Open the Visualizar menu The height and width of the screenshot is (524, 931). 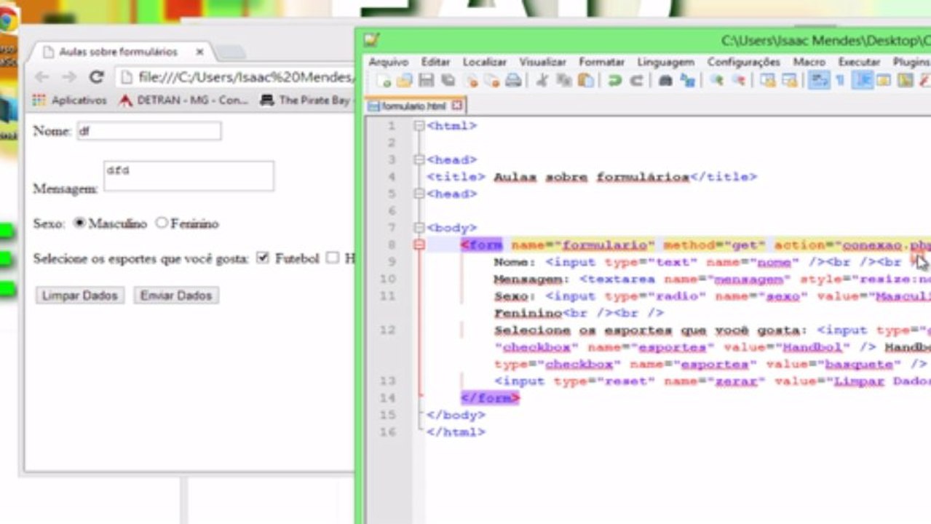pos(543,62)
